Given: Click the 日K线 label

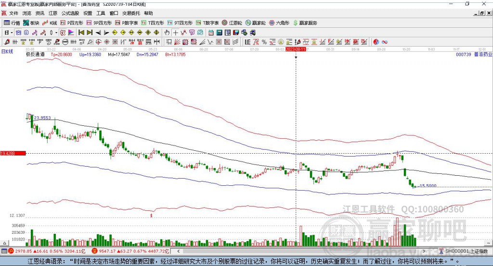Looking at the screenshot, I should coord(7,51).
